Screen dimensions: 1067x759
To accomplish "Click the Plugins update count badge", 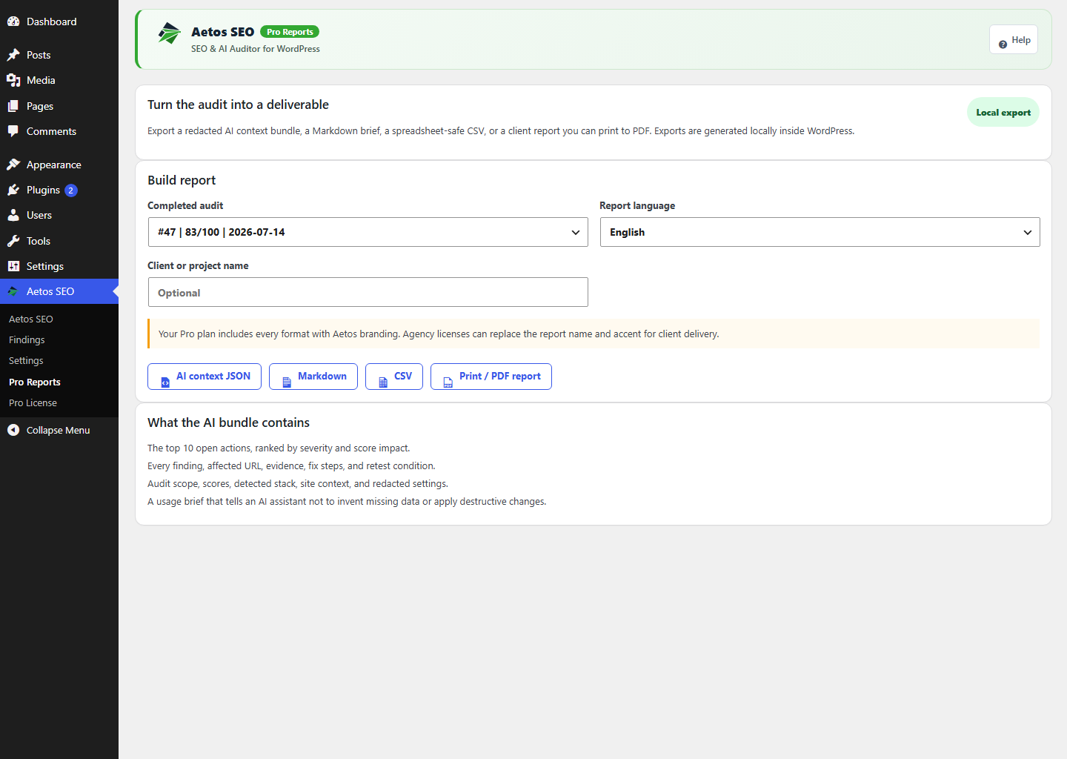I will [71, 190].
